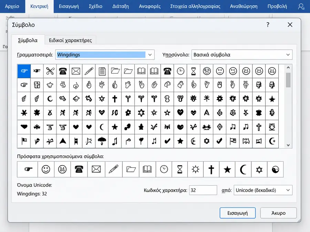Click the symbol grid scrollbar up arrow

pyautogui.click(x=288, y=67)
